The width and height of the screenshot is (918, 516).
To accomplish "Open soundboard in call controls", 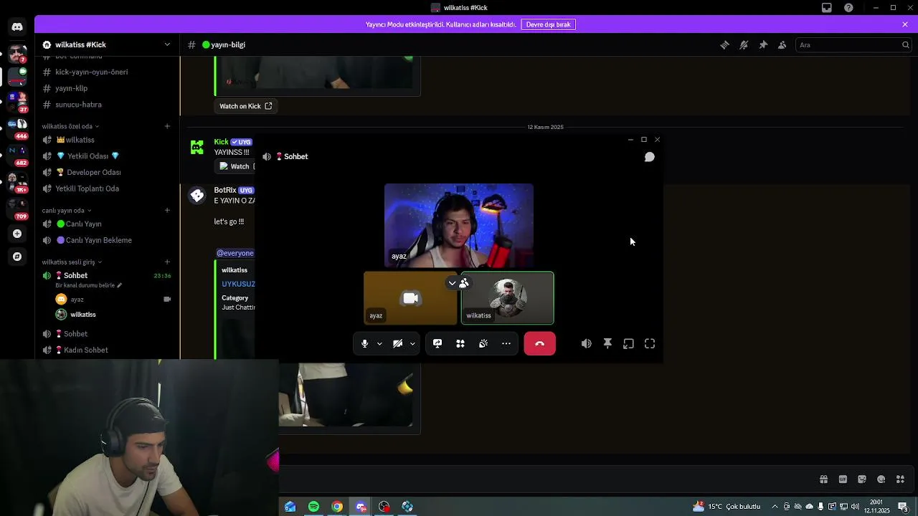I will tap(483, 344).
